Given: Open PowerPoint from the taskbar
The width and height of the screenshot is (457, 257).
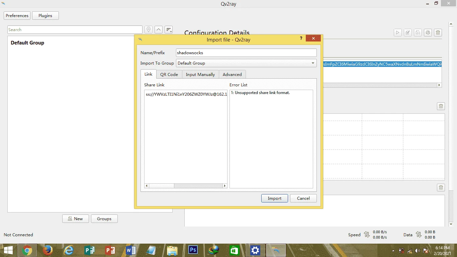Looking at the screenshot, I should tap(110, 250).
